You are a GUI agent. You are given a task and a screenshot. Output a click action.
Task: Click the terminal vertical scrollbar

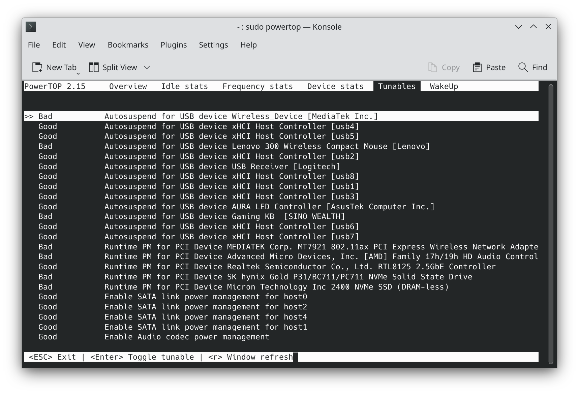tap(551, 224)
